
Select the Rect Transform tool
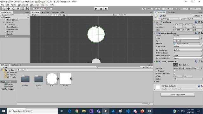tap(23, 9)
